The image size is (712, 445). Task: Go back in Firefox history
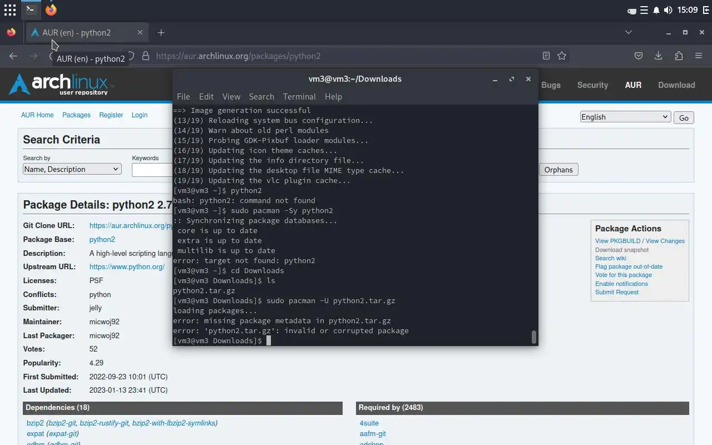pos(13,56)
